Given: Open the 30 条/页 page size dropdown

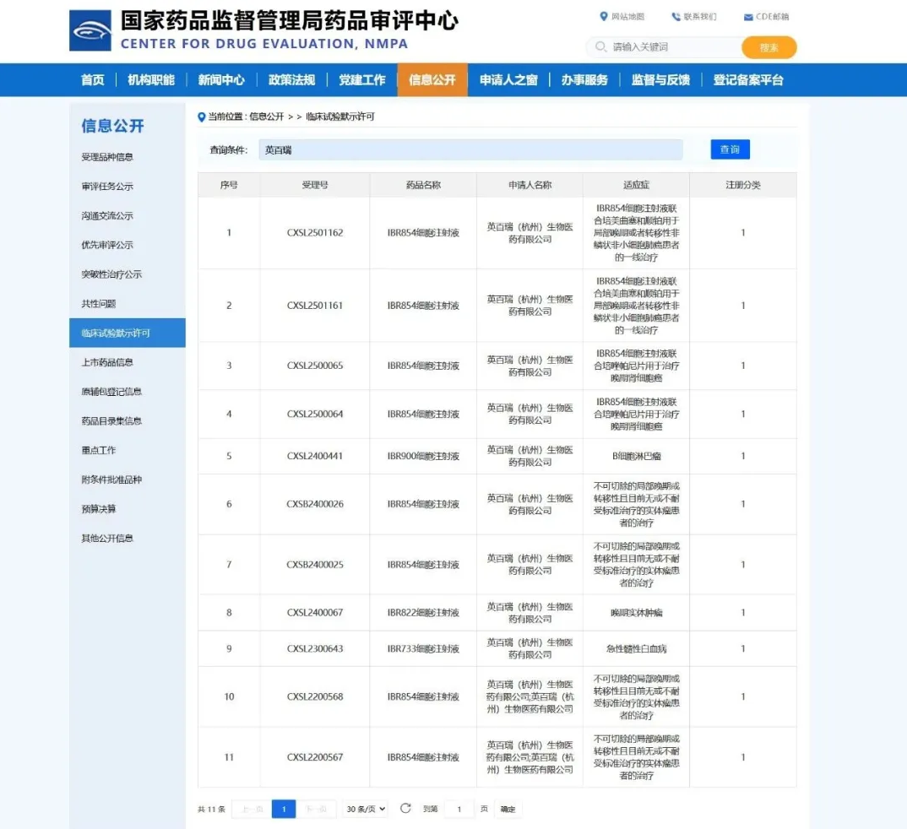Looking at the screenshot, I should 366,809.
